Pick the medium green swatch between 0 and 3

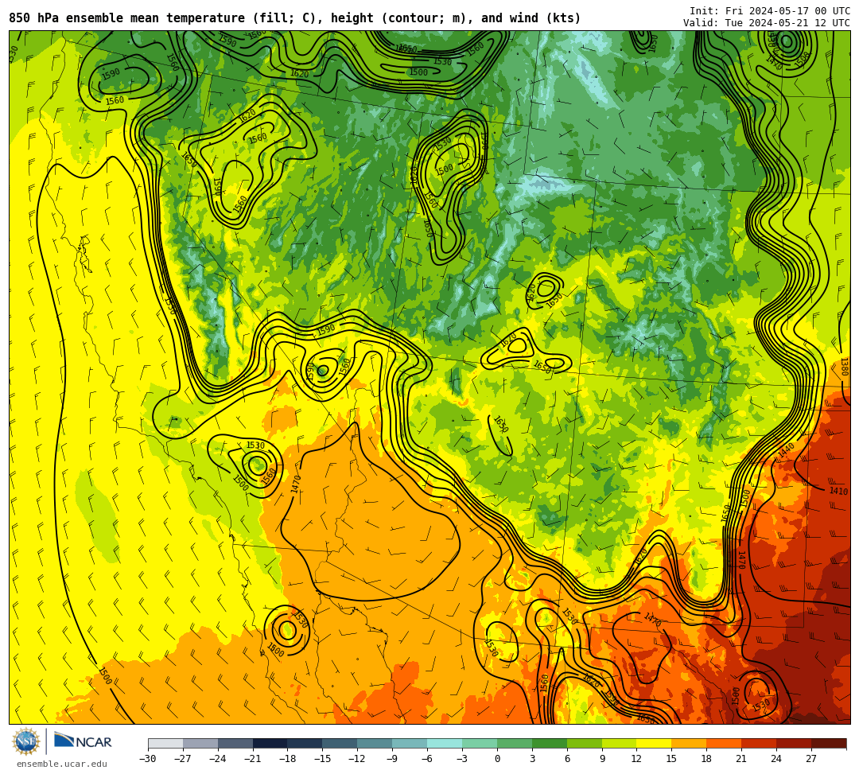(515, 743)
